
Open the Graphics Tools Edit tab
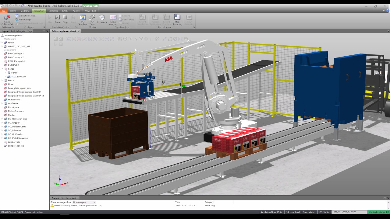coord(94,11)
